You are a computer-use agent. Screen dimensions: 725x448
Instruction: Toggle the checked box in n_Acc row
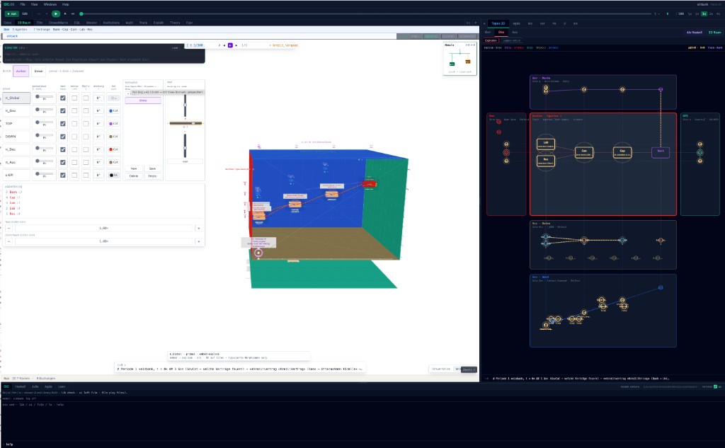63,162
